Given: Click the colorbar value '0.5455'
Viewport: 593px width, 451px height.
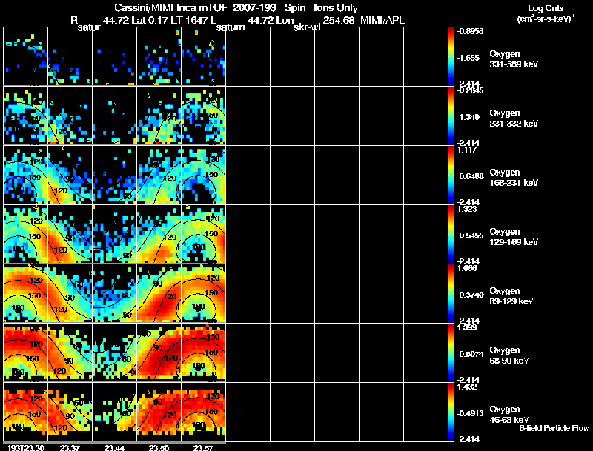Looking at the screenshot, I should [x=471, y=235].
